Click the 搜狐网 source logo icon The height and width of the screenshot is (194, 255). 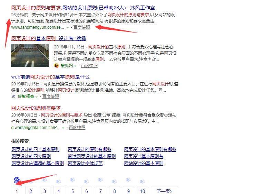tap(56, 66)
